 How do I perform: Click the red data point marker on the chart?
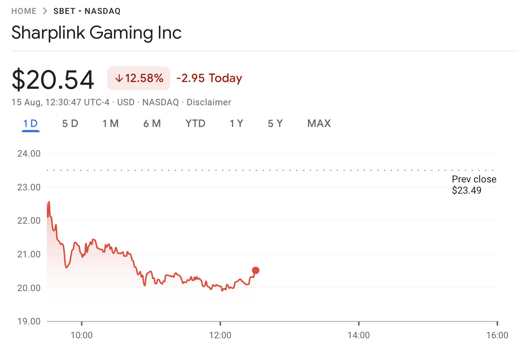point(256,270)
